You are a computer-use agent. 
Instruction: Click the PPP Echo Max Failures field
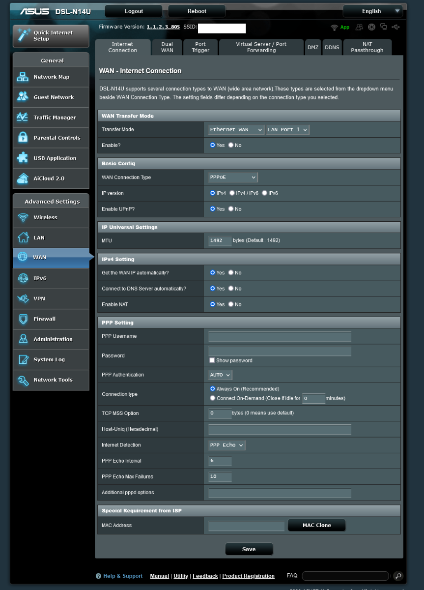(x=220, y=476)
